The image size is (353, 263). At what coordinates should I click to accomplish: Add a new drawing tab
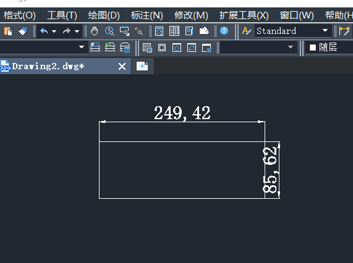142,66
